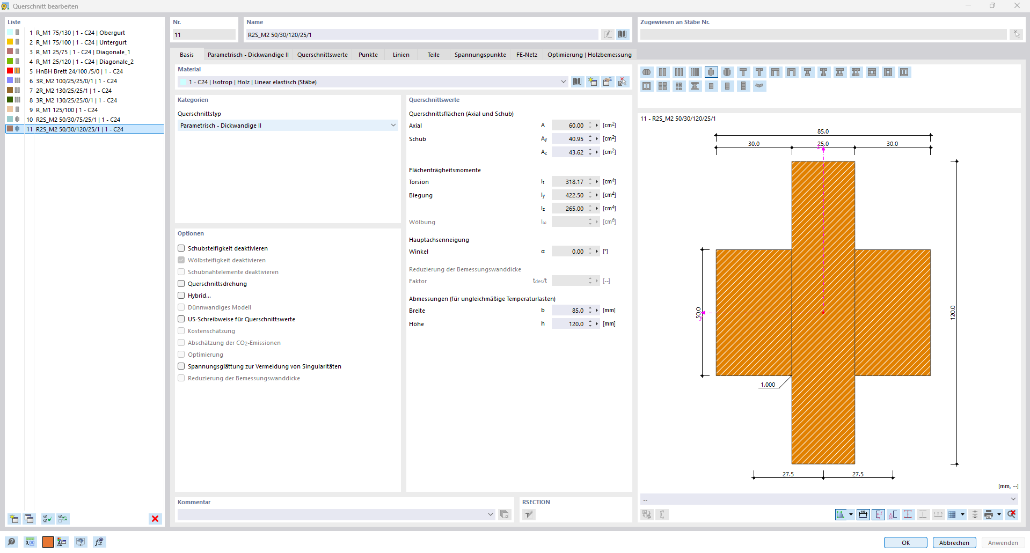Screen dimensions: 1030x553
Task: Select the T-shaped cross-section icon
Action: 743,72
